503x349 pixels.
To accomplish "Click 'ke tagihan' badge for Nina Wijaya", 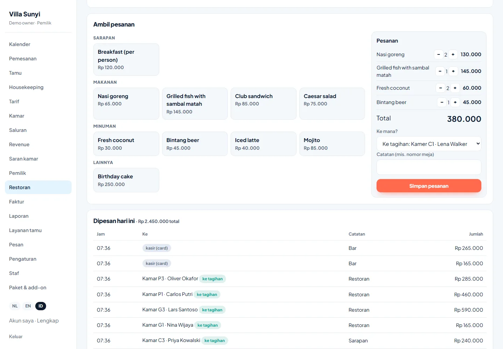I will click(x=207, y=325).
